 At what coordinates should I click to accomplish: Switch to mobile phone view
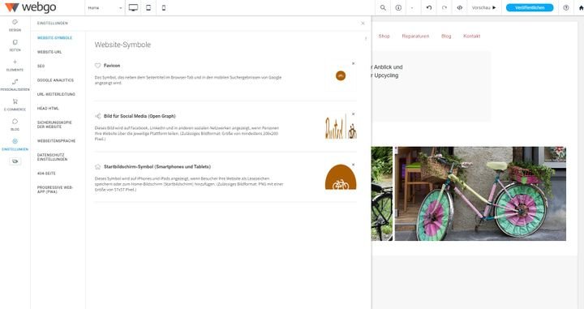point(164,8)
